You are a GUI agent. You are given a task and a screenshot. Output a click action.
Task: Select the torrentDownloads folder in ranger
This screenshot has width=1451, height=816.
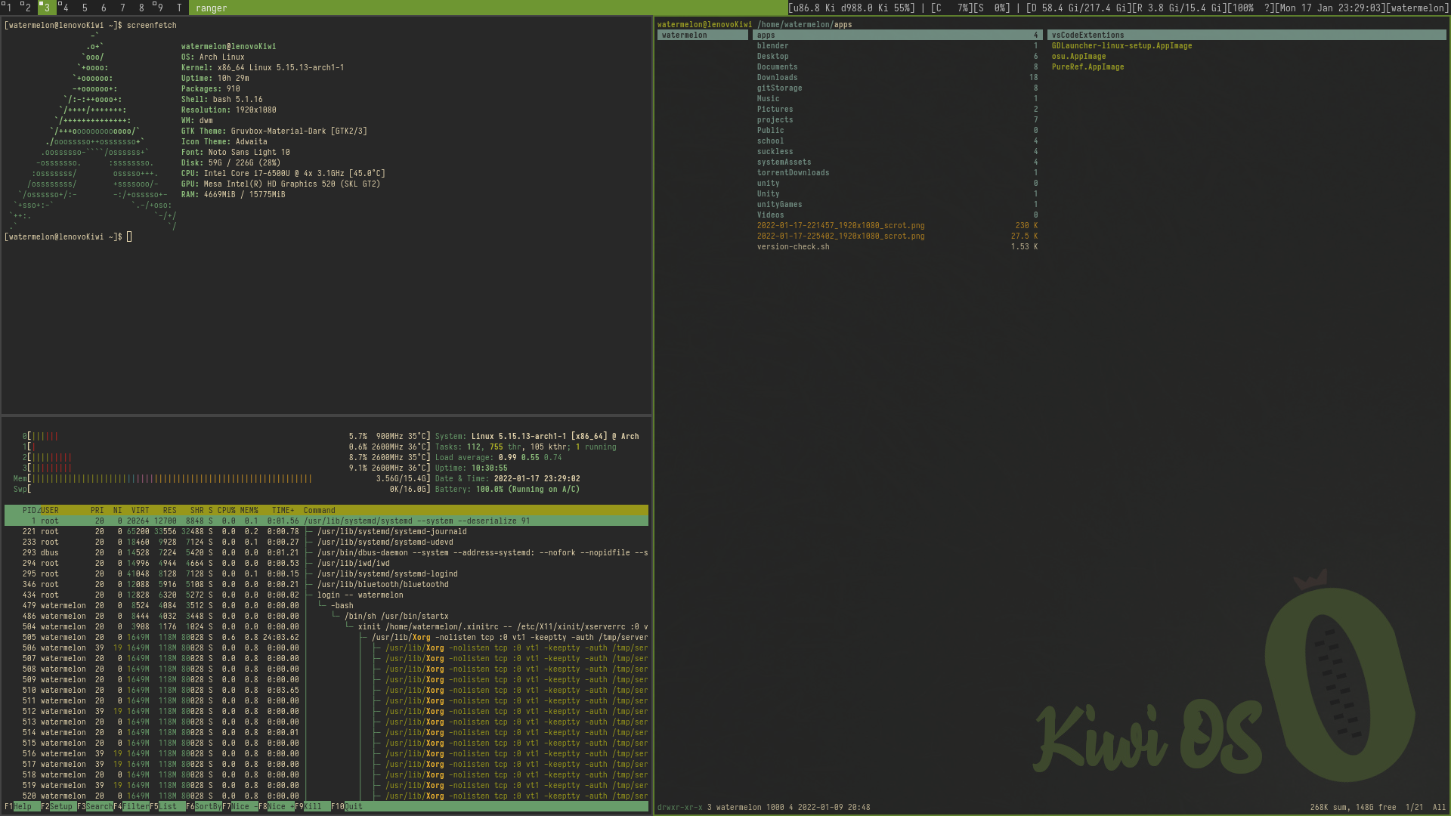[897, 173]
